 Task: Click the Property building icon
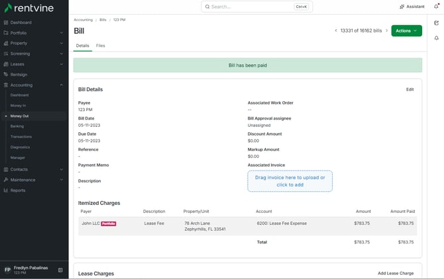pos(6,43)
